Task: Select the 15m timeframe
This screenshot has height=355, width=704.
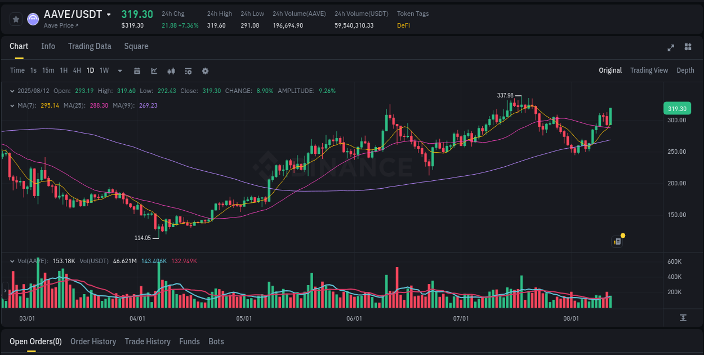Action: 48,70
